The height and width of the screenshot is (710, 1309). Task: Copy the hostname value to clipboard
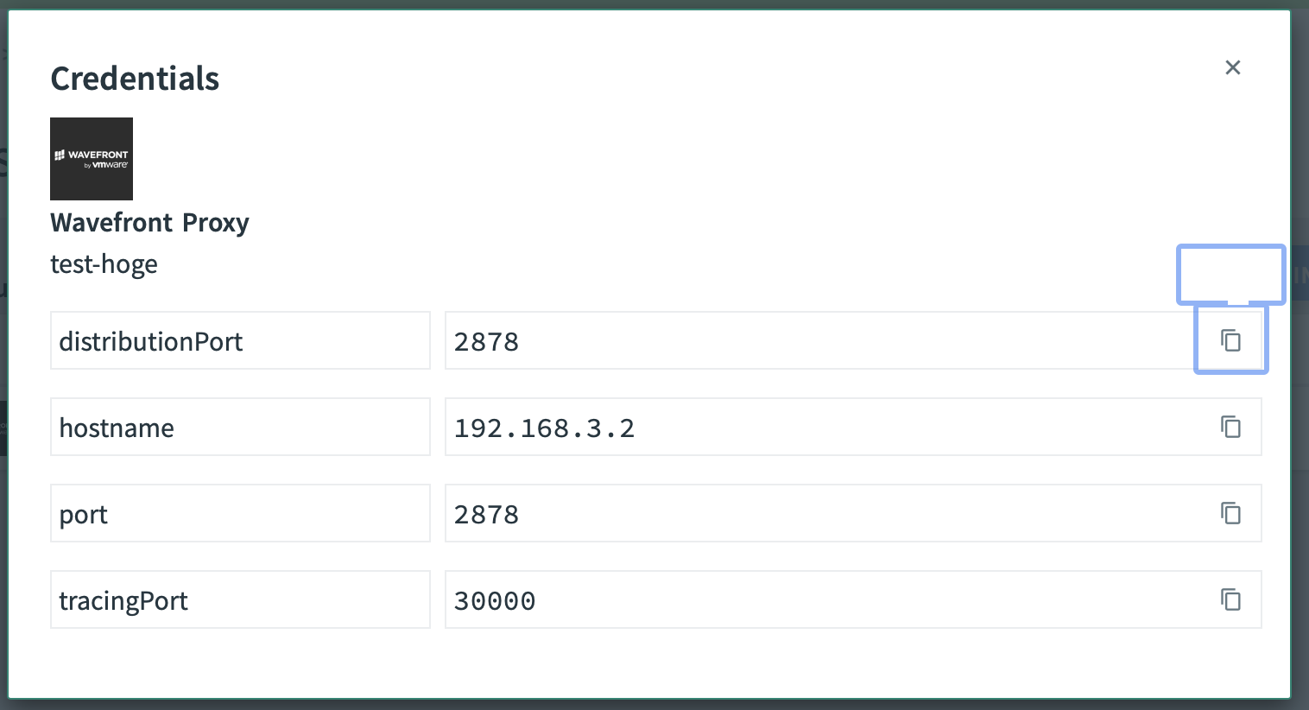pos(1230,427)
